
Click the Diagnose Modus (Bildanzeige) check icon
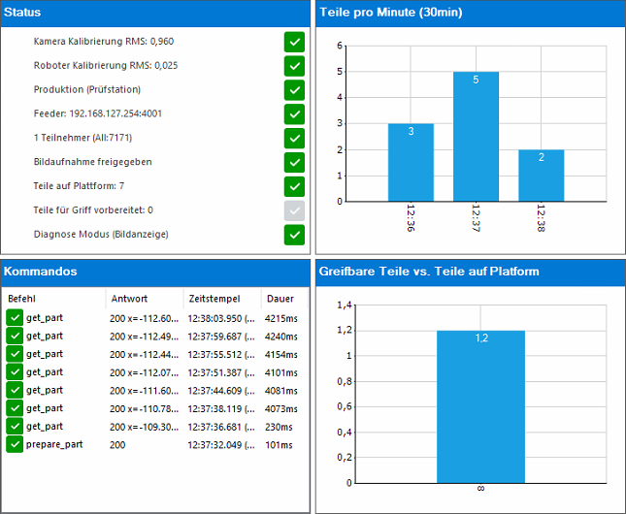pos(294,234)
